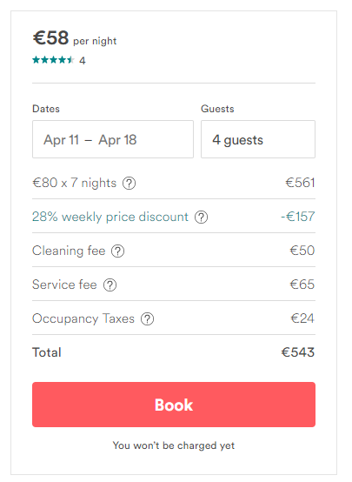Screen dimensions: 352x482
Task: Click the -€157 discount amount
Action: [298, 217]
